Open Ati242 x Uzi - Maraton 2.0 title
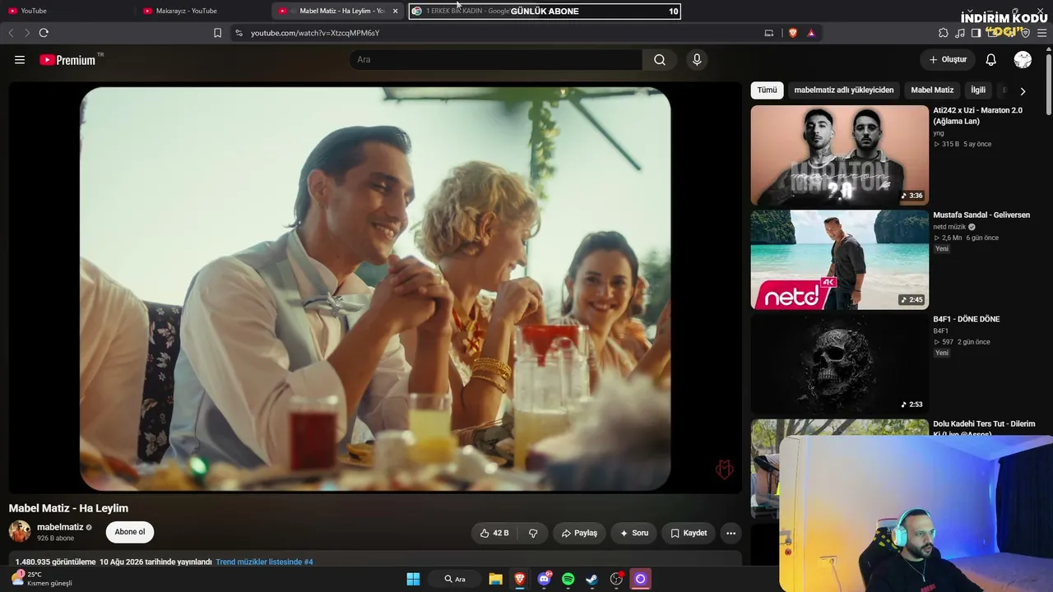Image resolution: width=1053 pixels, height=592 pixels. point(978,116)
